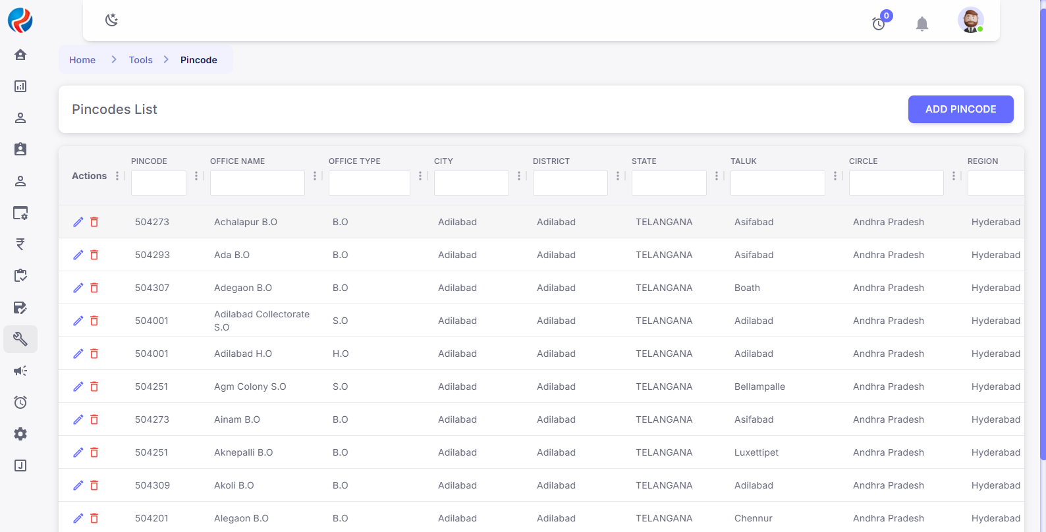The width and height of the screenshot is (1046, 532).
Task: Click the City filter input field
Action: pyautogui.click(x=471, y=183)
